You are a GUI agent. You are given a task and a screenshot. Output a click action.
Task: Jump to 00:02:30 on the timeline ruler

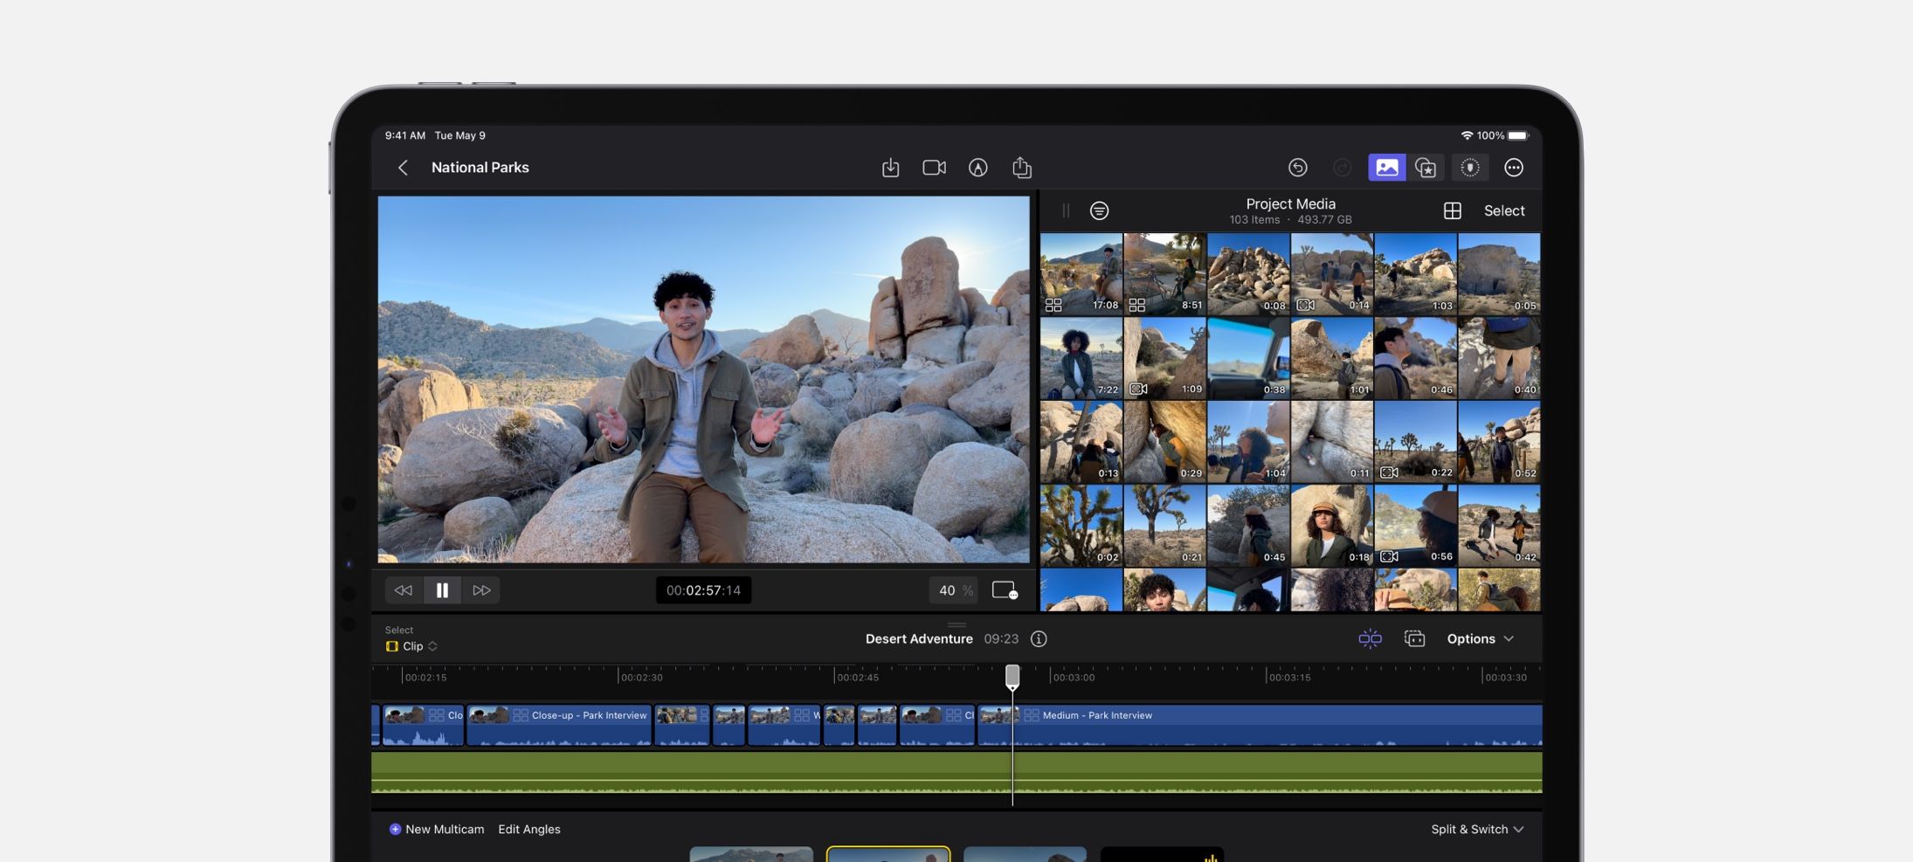click(x=641, y=677)
